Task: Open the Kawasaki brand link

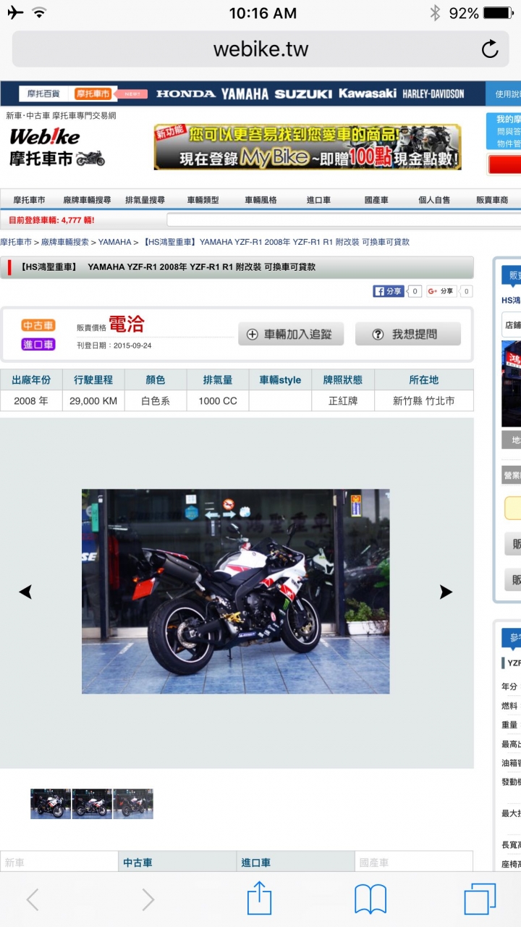Action: (368, 93)
